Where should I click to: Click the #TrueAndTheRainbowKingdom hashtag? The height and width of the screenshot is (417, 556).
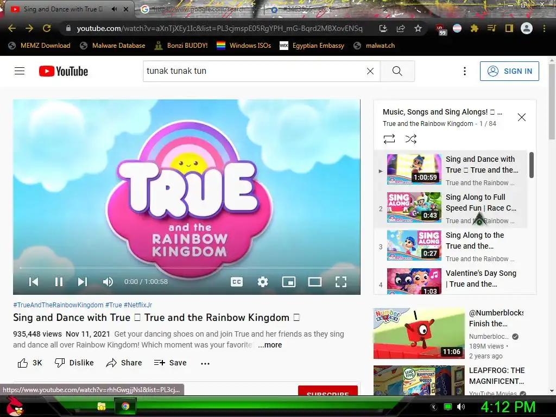click(x=58, y=305)
